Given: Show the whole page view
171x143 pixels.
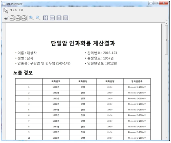Looking at the screenshot, I should click(59, 18).
